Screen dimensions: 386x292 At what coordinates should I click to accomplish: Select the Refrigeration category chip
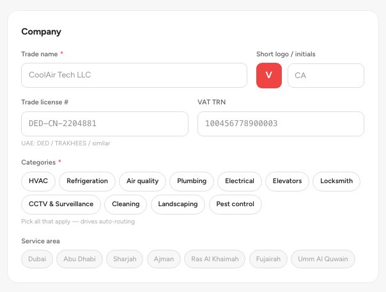coord(87,181)
